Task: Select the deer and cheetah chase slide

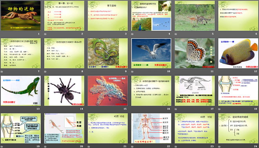Action: click(x=195, y=16)
